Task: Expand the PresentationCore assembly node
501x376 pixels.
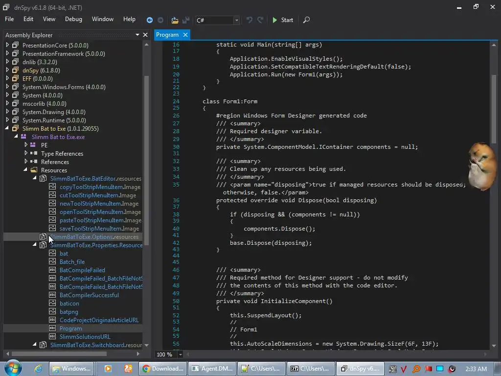Action: (x=7, y=45)
